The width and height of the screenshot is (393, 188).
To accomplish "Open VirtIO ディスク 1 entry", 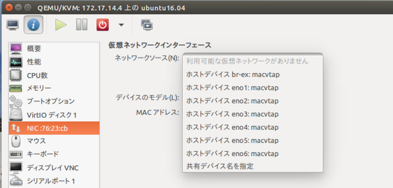I will click(54, 115).
